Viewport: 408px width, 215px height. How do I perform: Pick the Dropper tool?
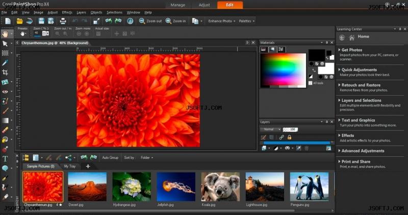tap(5, 63)
